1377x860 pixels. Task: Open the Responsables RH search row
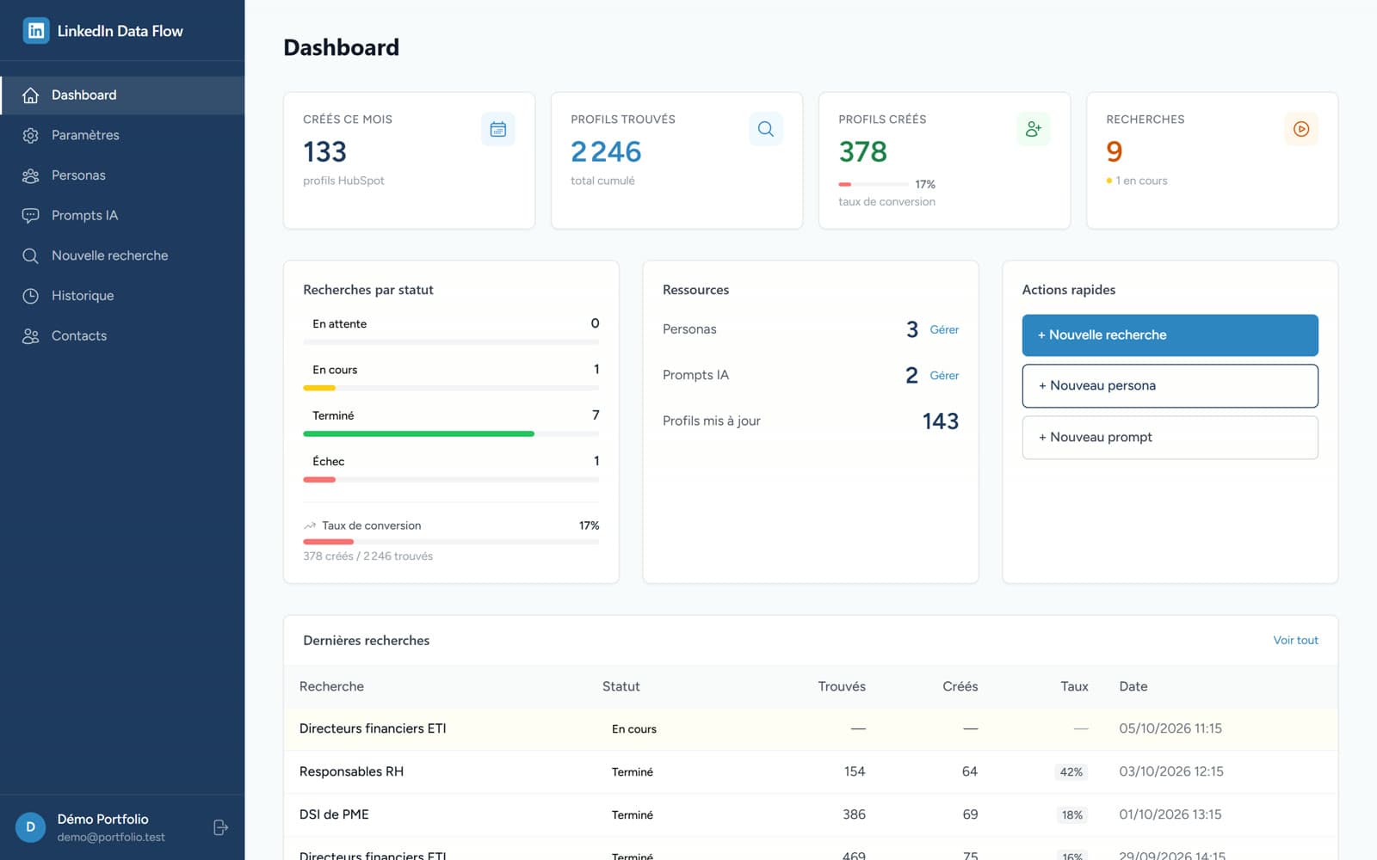tap(811, 772)
